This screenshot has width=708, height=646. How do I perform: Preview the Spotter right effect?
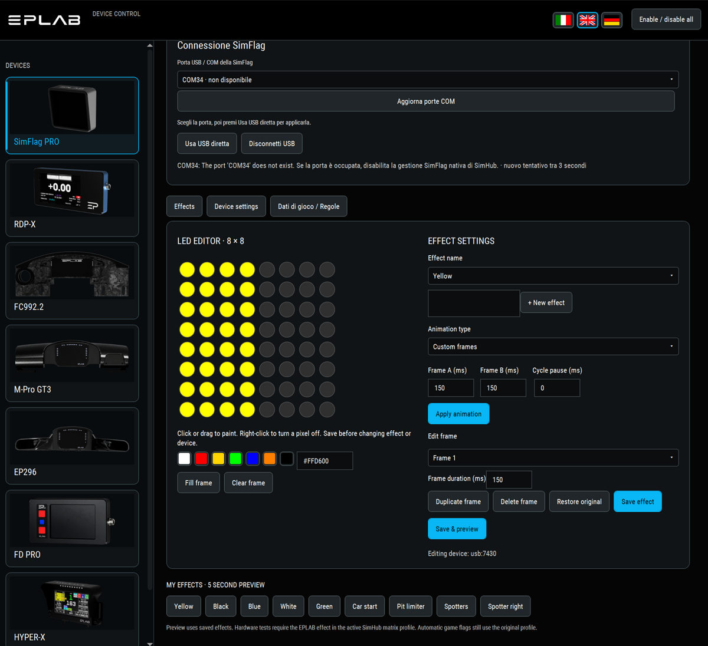pos(506,607)
